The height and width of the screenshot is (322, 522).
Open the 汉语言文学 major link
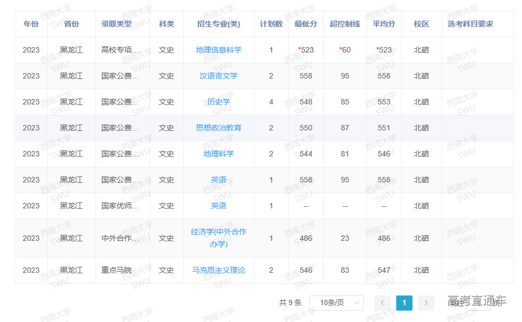point(218,76)
